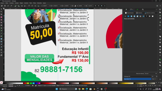Image resolution: width=162 pixels, height=91 pixels.
Task: Click the Contorno tab
Action: [139, 13]
